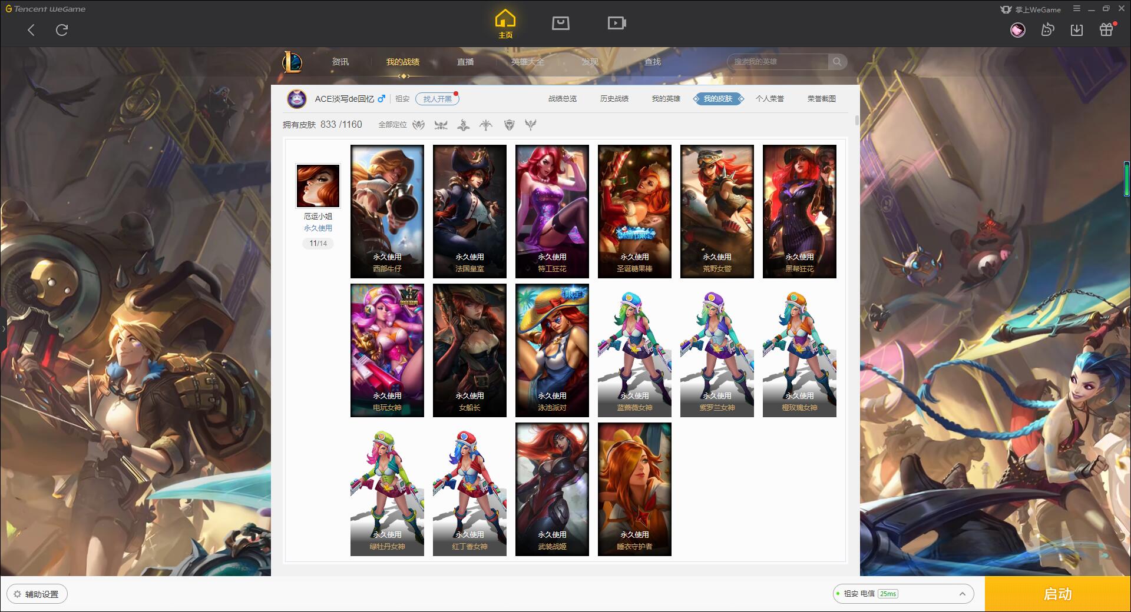
Task: Switch to 英雄大全 menu
Action: pos(528,62)
